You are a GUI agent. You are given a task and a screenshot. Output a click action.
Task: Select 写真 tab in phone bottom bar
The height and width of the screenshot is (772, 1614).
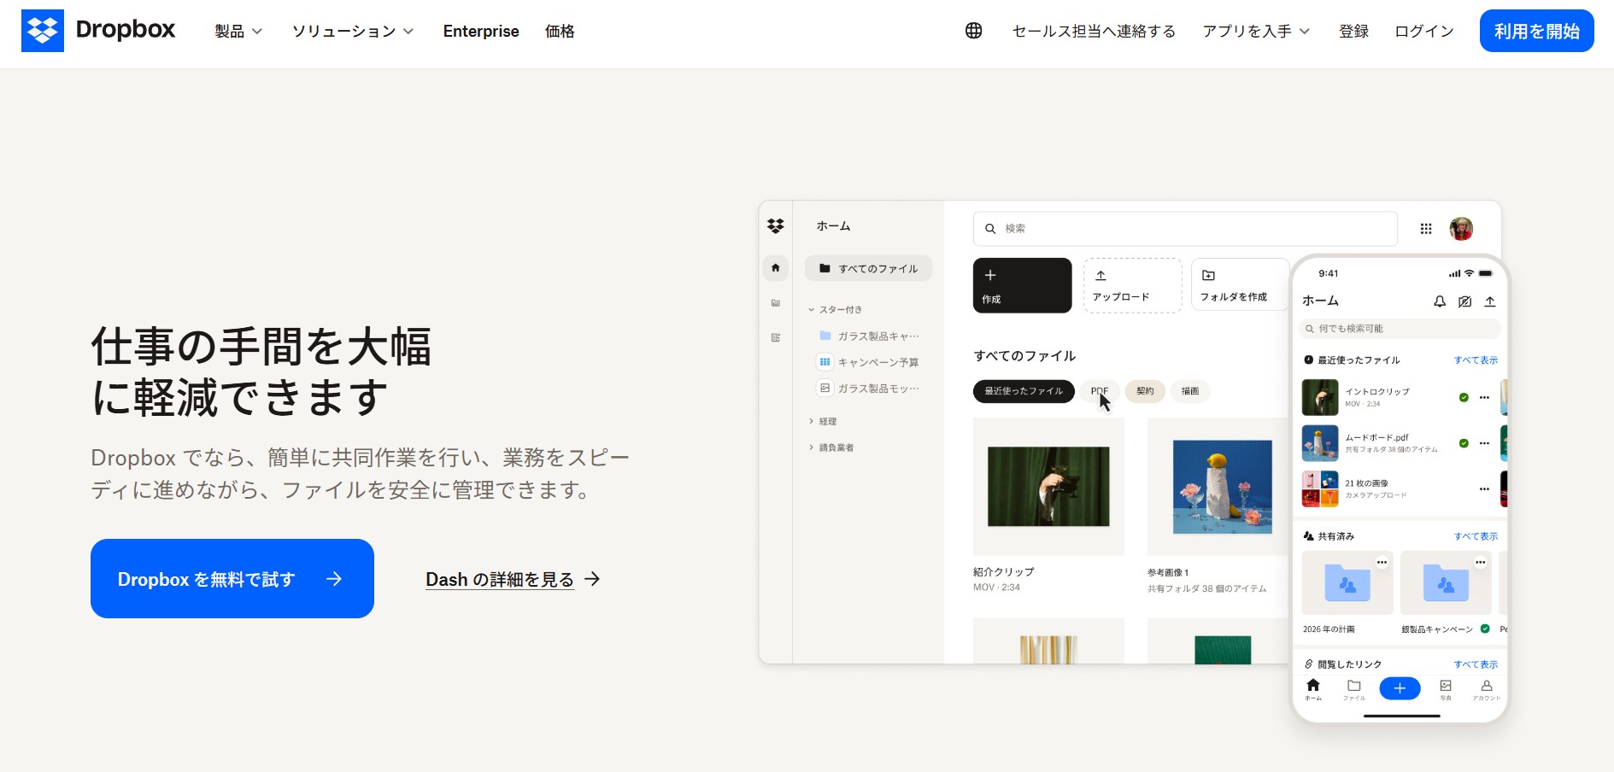click(1446, 689)
